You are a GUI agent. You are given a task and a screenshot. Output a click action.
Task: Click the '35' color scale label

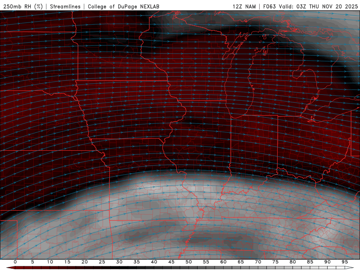pyautogui.click(x=137, y=262)
